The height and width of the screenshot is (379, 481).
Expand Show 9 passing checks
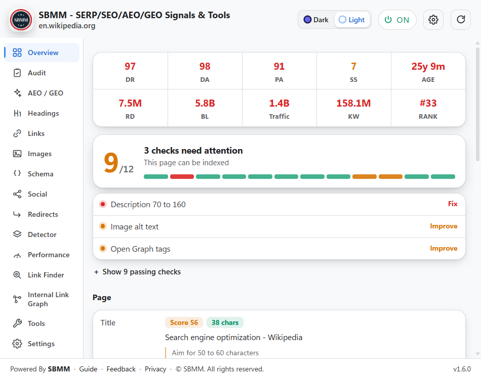coord(137,272)
